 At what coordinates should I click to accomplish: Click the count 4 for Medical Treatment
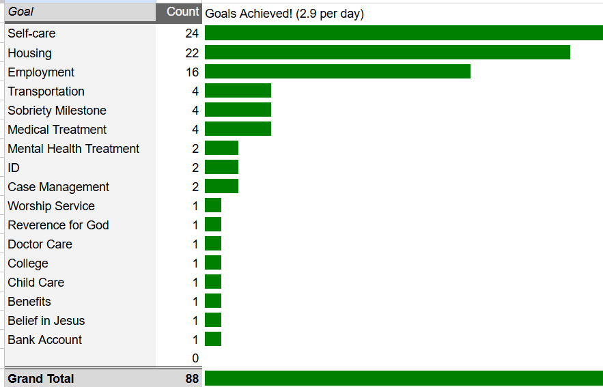pyautogui.click(x=195, y=130)
